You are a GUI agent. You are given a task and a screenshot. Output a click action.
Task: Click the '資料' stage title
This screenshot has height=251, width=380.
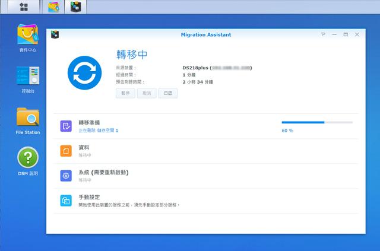[x=84, y=148]
